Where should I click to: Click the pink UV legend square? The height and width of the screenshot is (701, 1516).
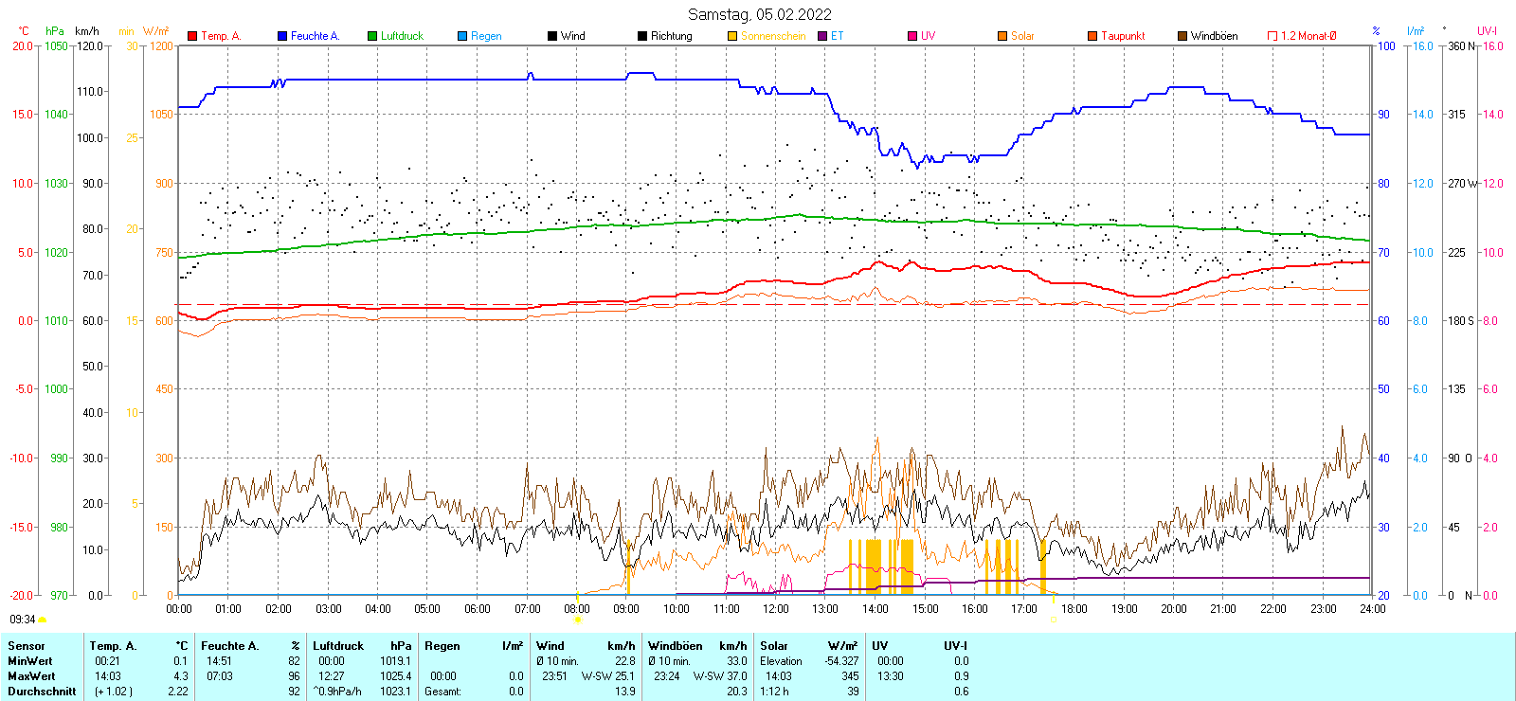click(x=912, y=36)
